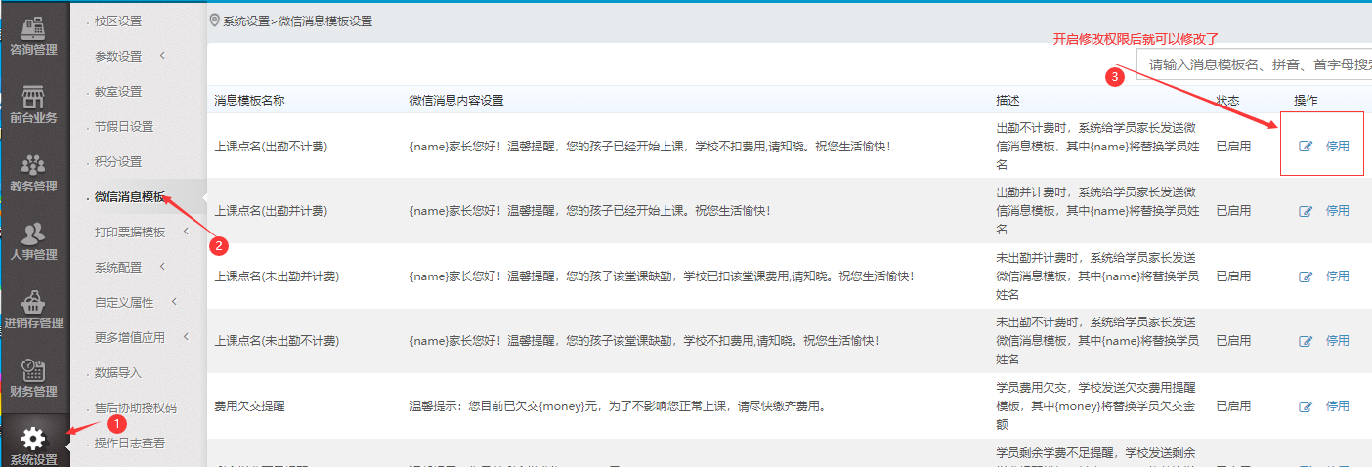Edit the 上课点名(未出勤不计费) template
1372x467 pixels.
click(1306, 341)
